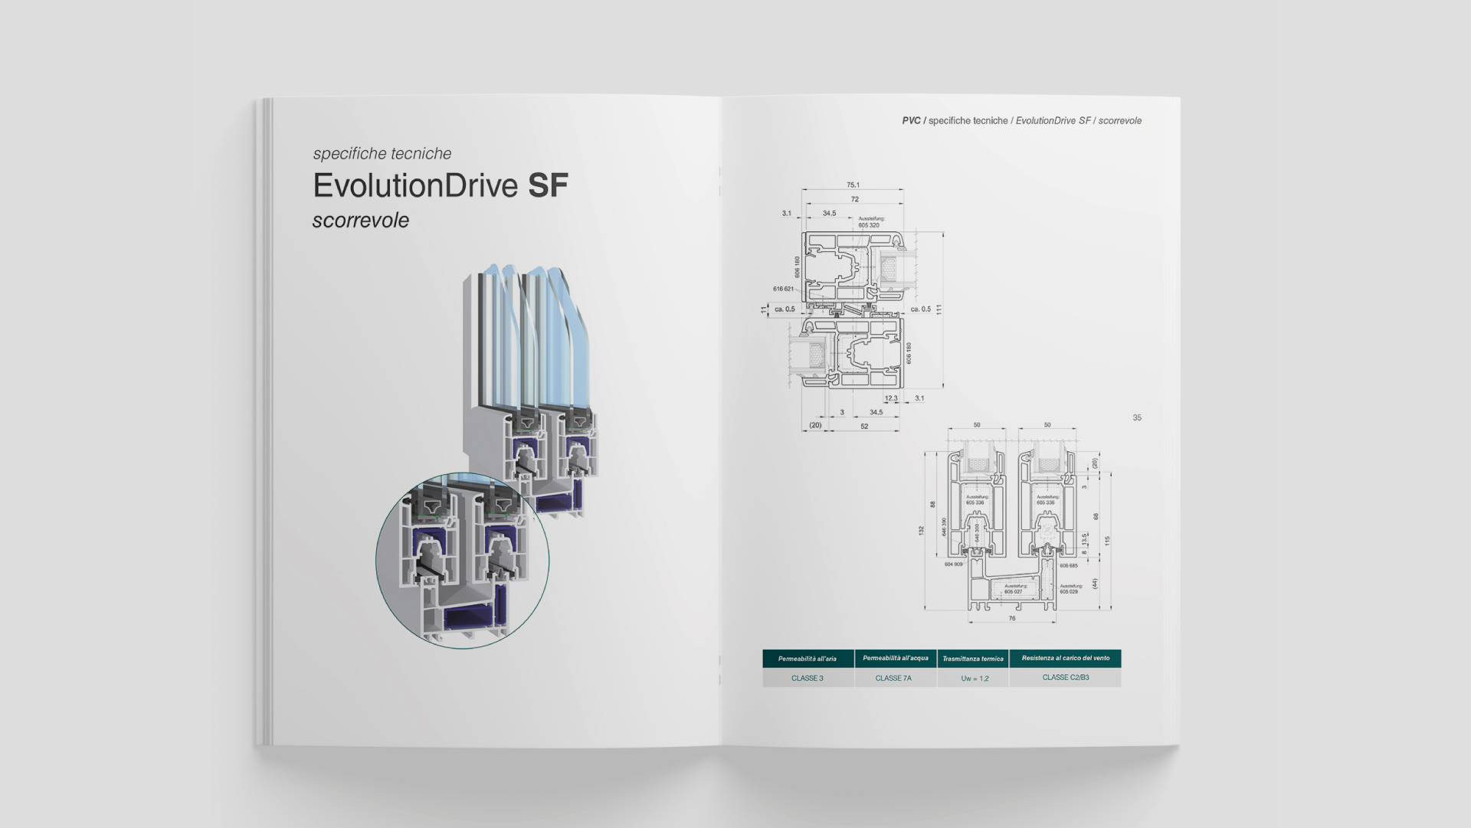Click the "Uw = 1,2" table cell

[975, 679]
